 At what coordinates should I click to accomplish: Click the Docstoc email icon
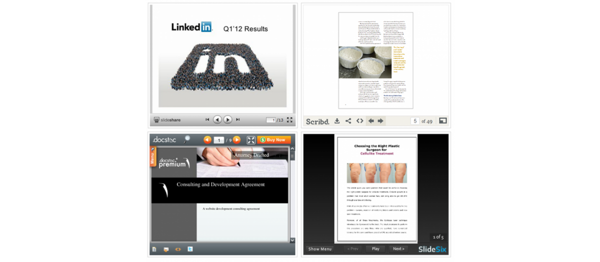(166, 249)
